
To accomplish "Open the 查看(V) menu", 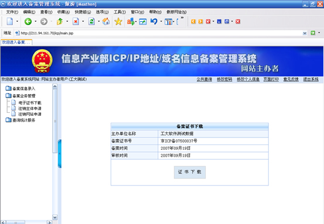I will [46, 12].
